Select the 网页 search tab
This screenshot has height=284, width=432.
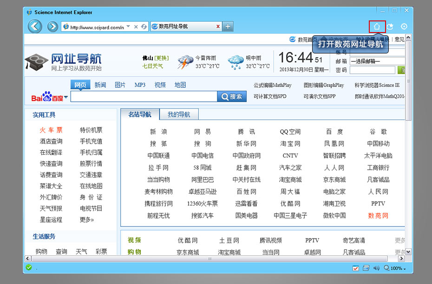point(80,85)
